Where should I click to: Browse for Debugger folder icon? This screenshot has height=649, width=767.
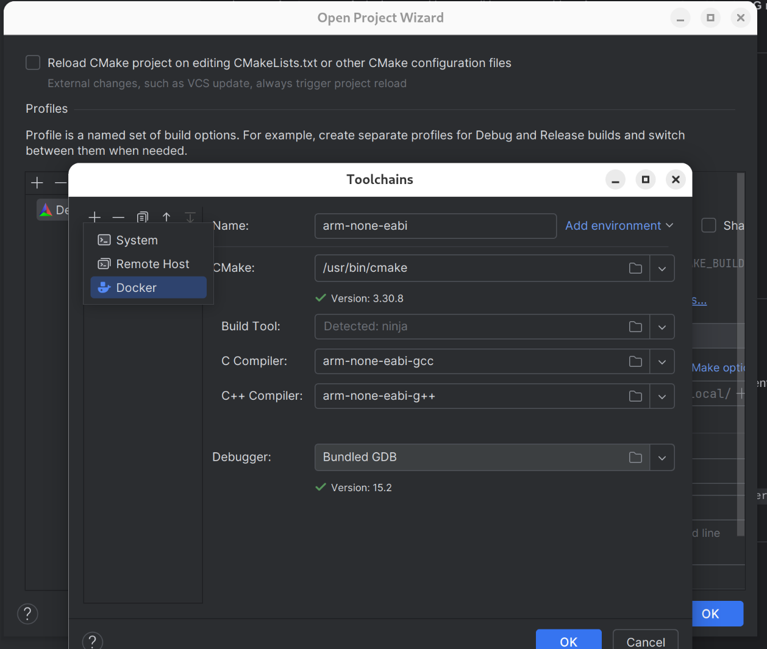coord(635,457)
